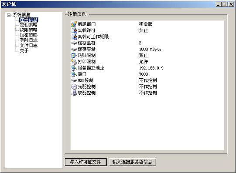Image resolution: width=236 pixels, height=173 pixels.
Task: Collapse the 系统信息 tree node
Action: pyautogui.click(x=9, y=15)
